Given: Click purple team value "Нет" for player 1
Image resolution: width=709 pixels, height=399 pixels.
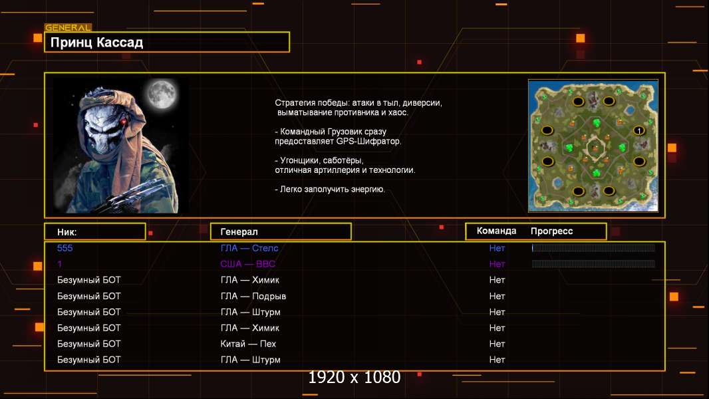Looking at the screenshot, I should point(497,264).
